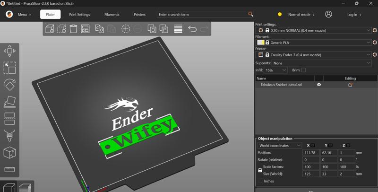Click the Add instance plus icon
This screenshot has width=378, height=192.
(x=126, y=29)
